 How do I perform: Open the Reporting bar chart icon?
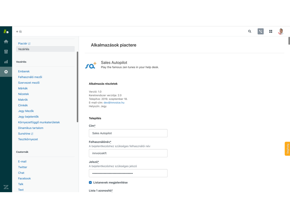pos(6,62)
